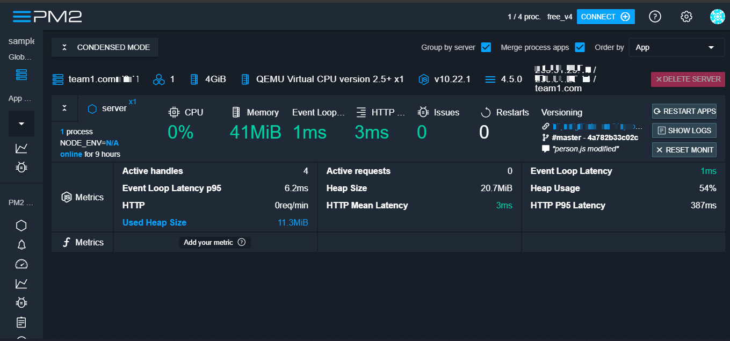
Task: Click the sample bucket name in sidebar
Action: 21,41
